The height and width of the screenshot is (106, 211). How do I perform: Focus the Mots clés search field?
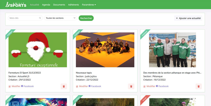(25, 18)
